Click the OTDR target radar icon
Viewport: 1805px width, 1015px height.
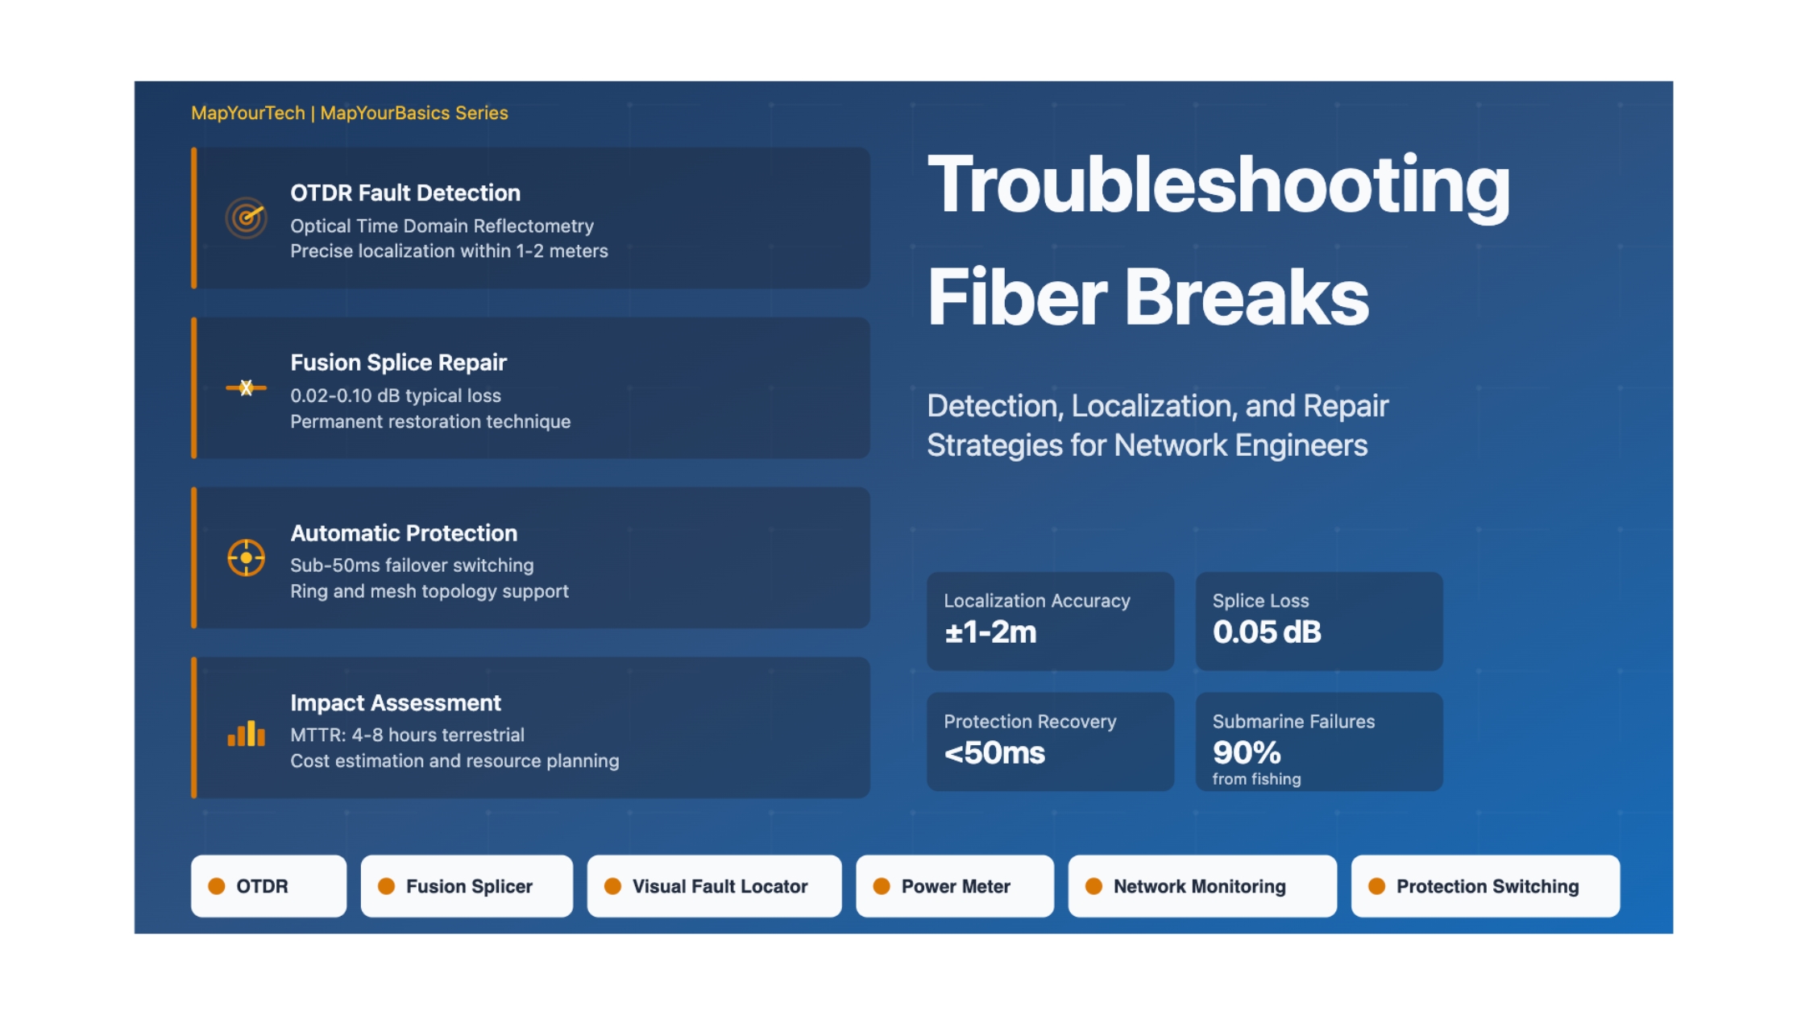click(x=246, y=217)
